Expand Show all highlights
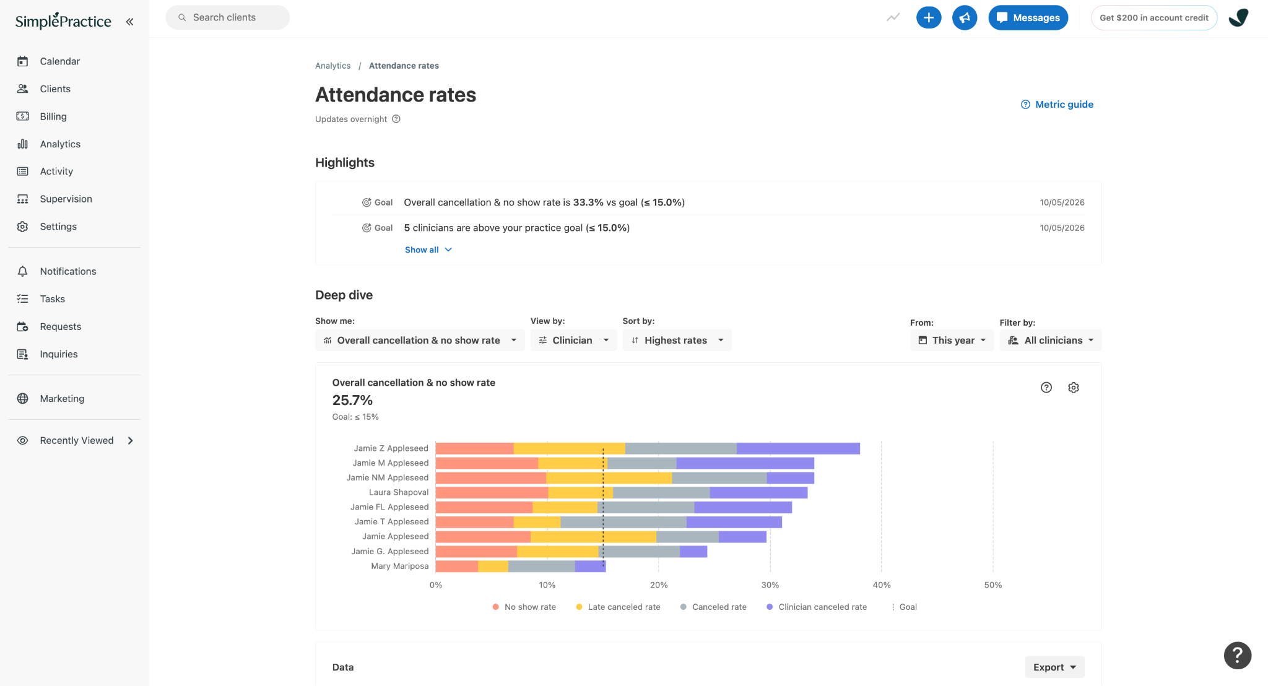Image resolution: width=1268 pixels, height=686 pixels. [428, 250]
